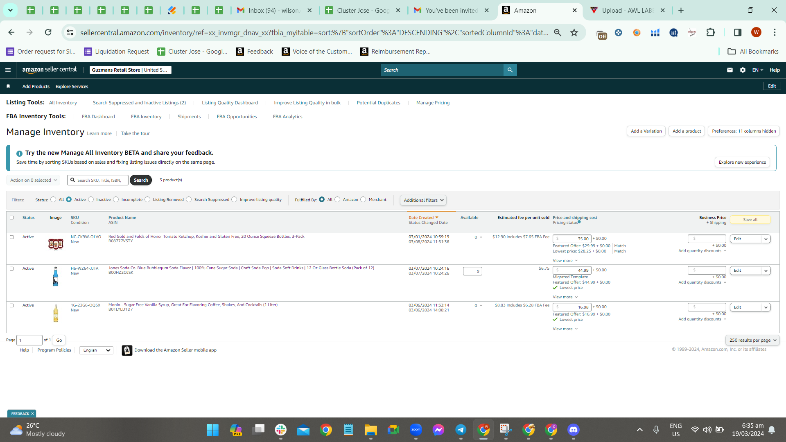Screen dimensions: 786x442
Task: Open the Chrome profile avatar W
Action: 756,32
